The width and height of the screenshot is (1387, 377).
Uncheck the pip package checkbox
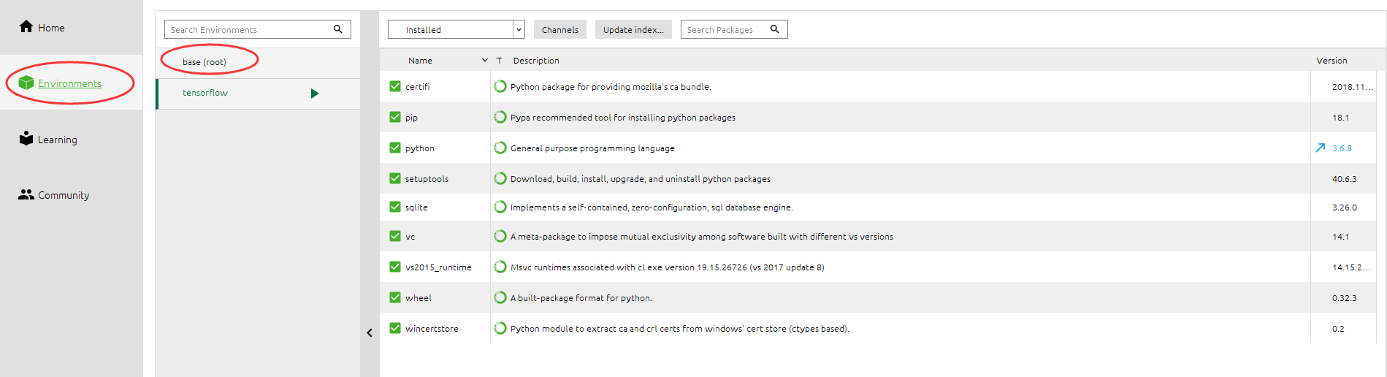[x=395, y=117]
